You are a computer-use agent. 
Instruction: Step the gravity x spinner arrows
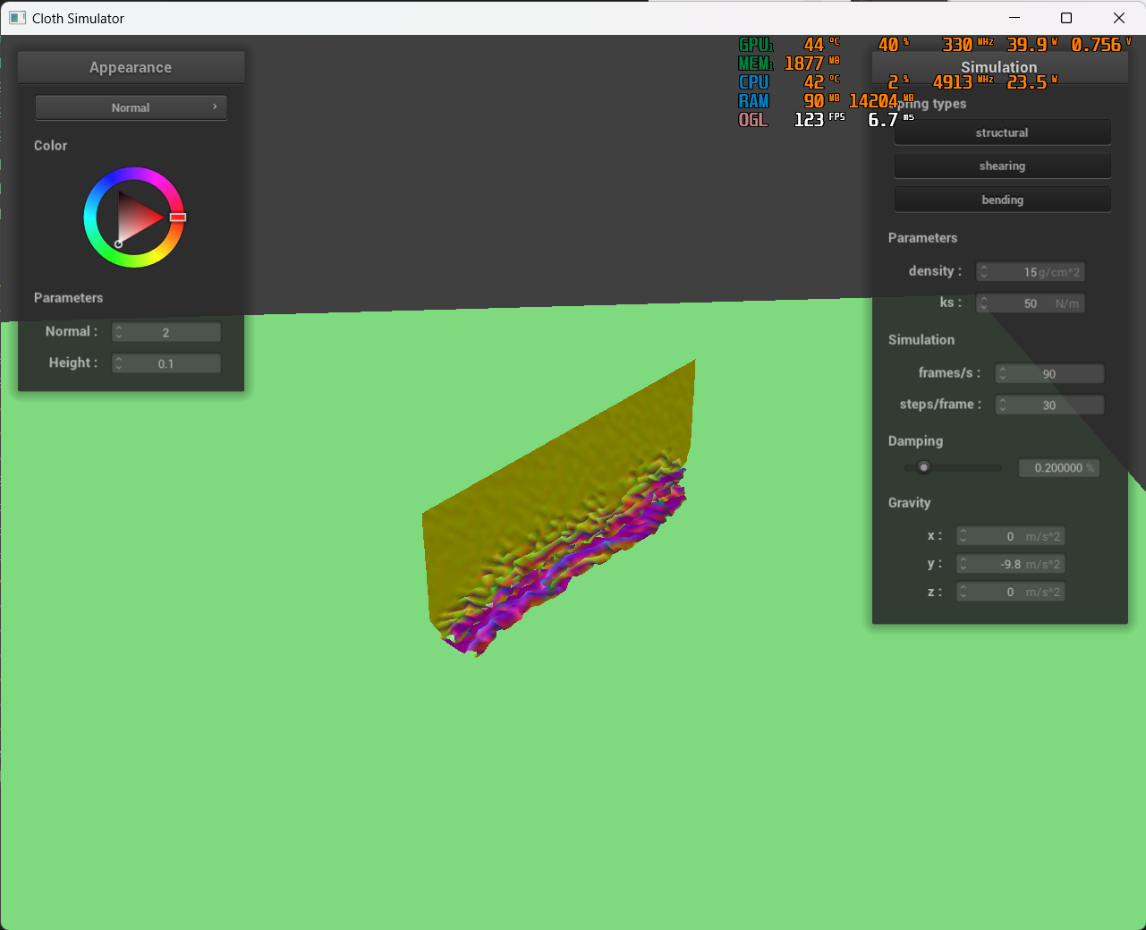pyautogui.click(x=963, y=536)
